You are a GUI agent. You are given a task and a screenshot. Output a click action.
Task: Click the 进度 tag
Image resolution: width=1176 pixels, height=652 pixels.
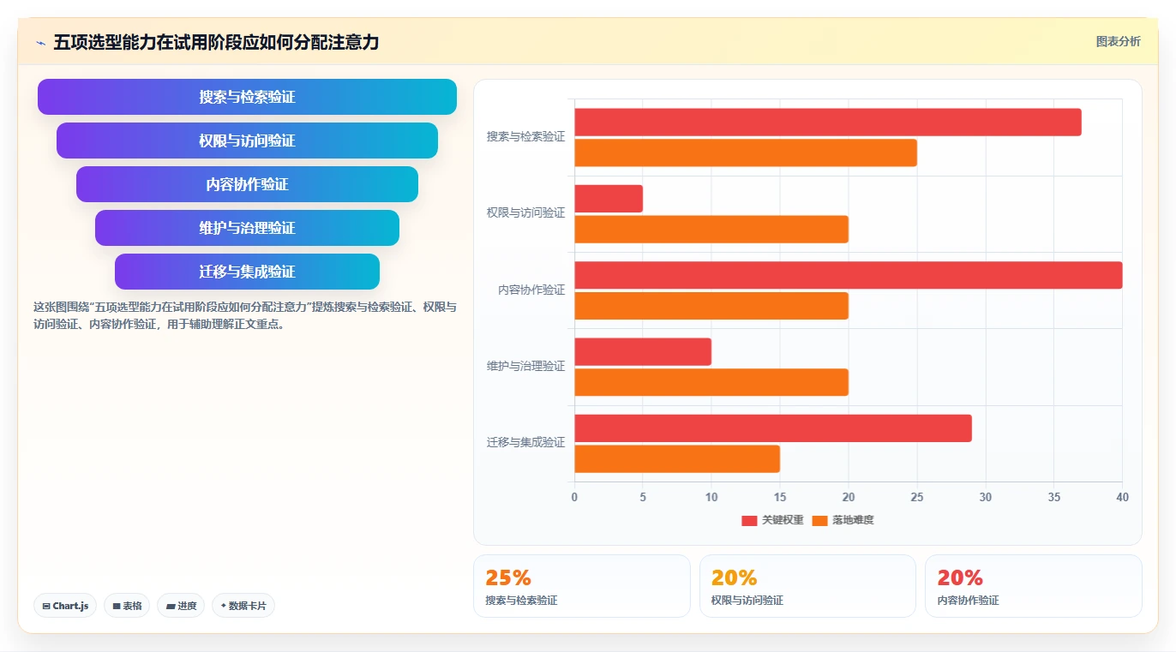[x=181, y=606]
